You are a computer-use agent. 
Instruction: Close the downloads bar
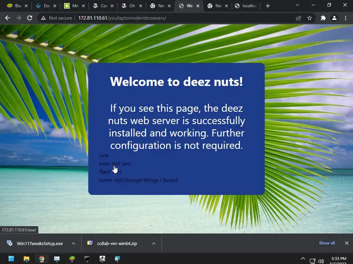347,243
